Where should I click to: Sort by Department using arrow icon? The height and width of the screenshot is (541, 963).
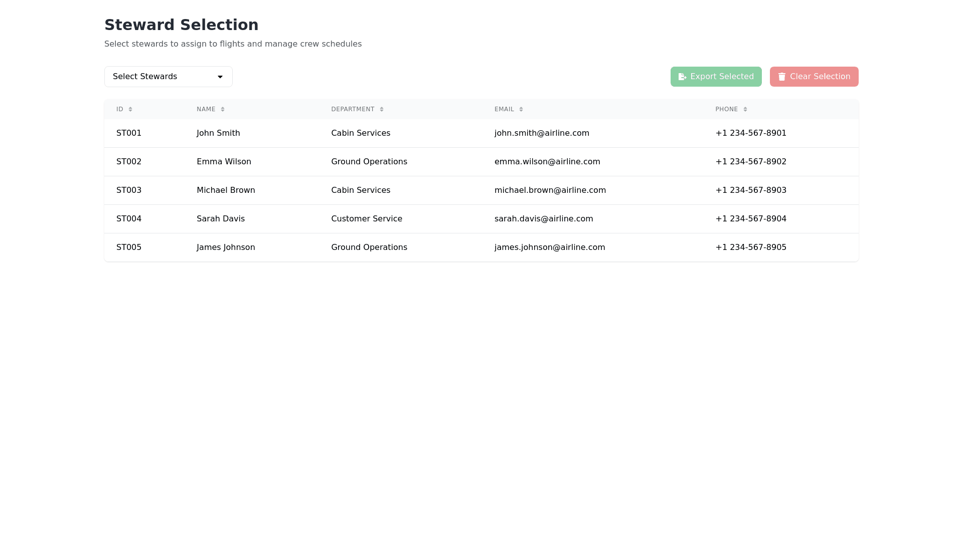click(x=382, y=109)
